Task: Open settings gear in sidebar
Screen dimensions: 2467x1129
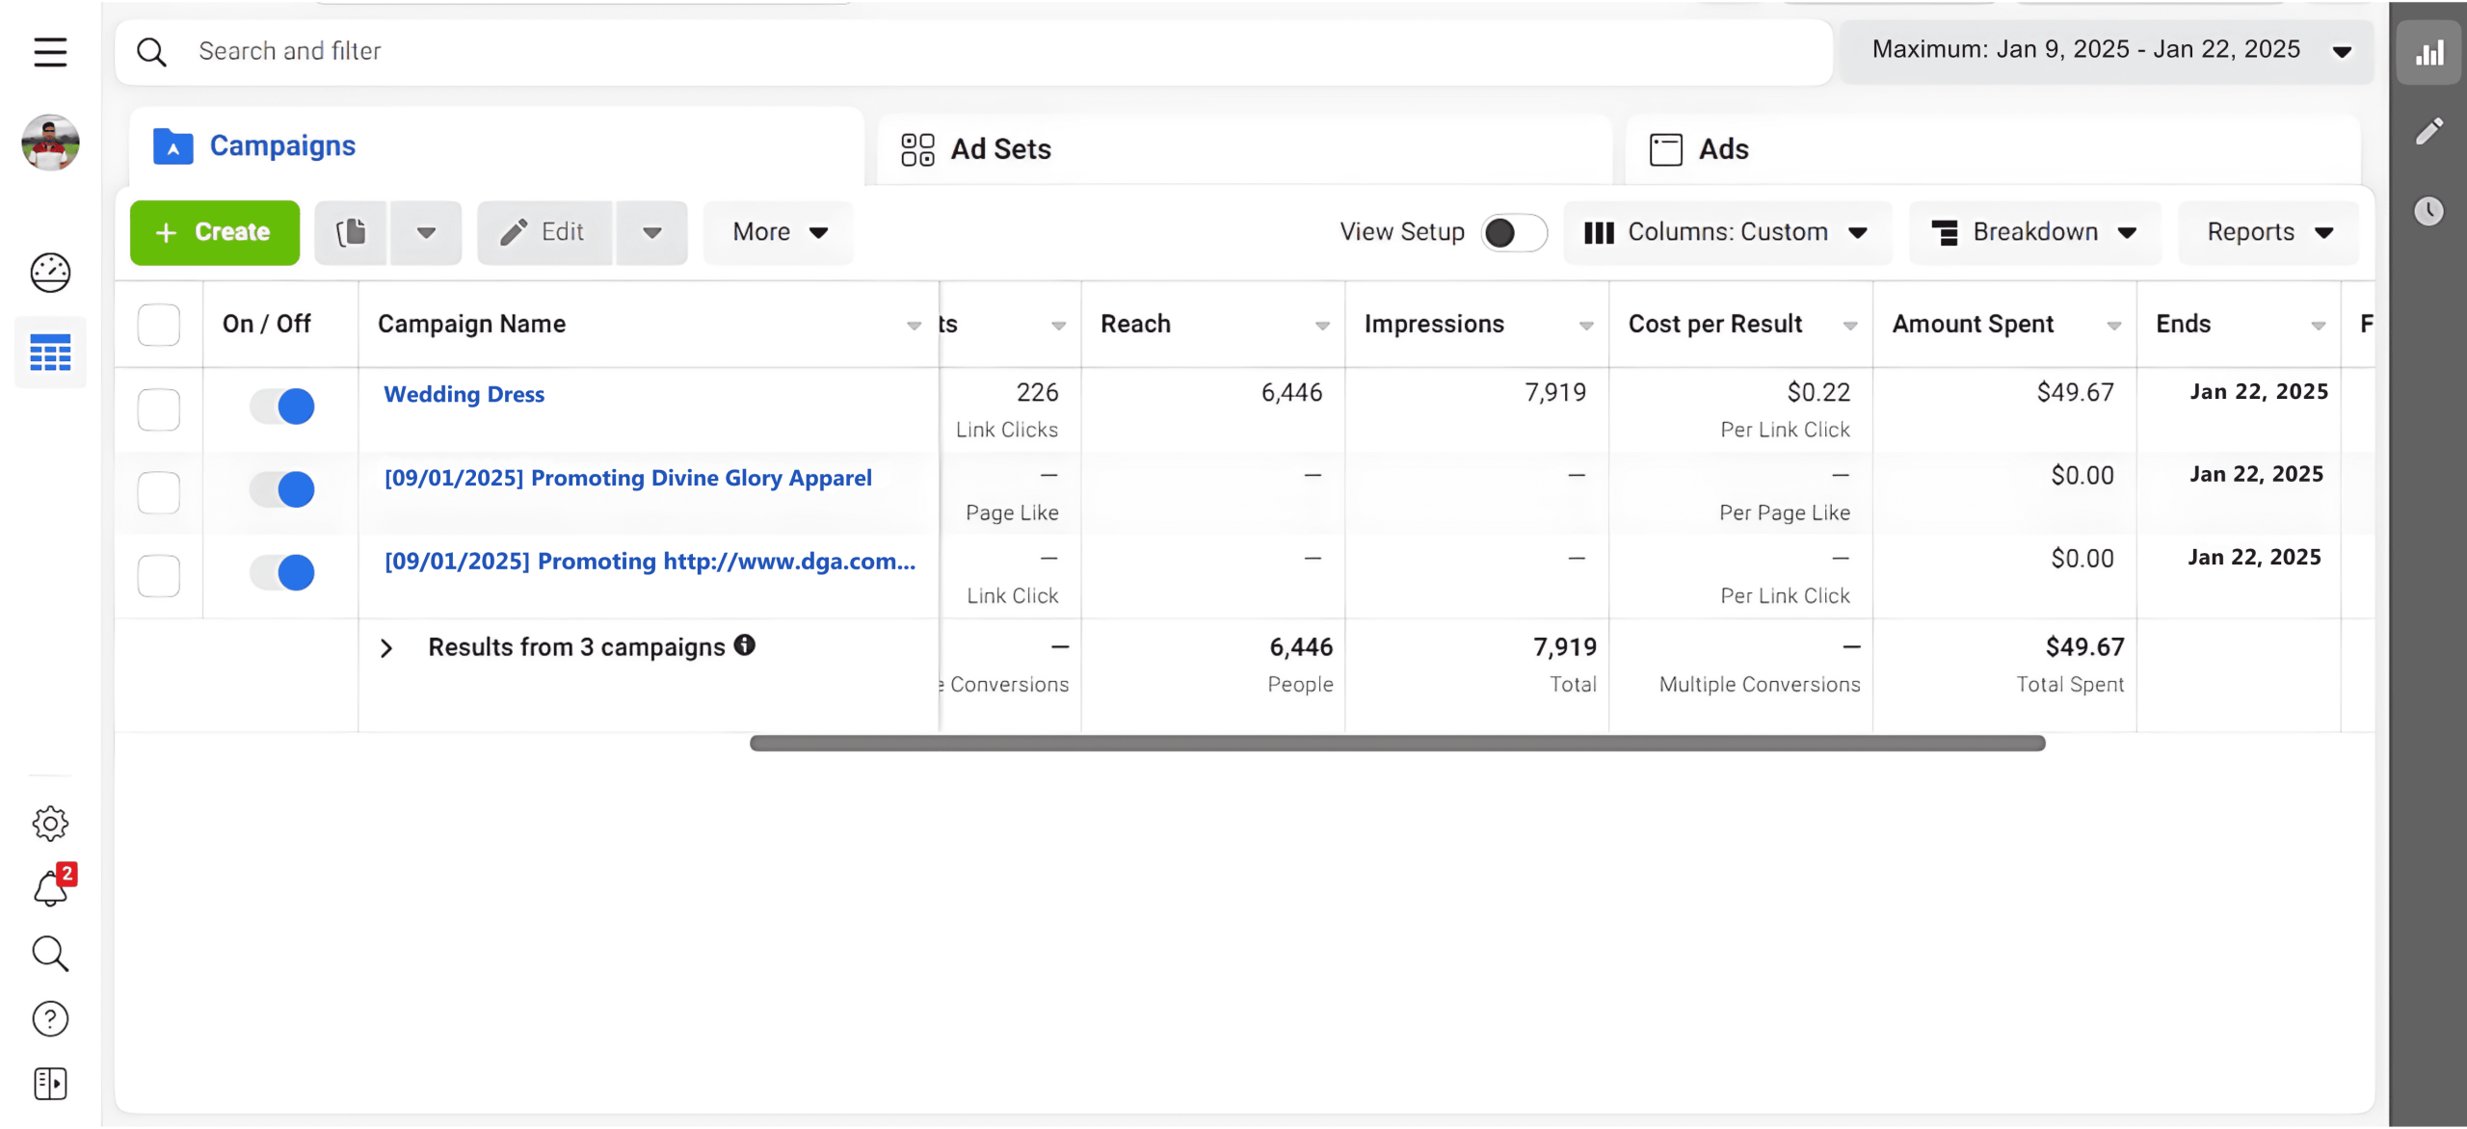Action: tap(50, 824)
